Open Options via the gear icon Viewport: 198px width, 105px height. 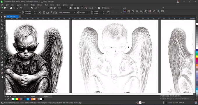coord(99,8)
